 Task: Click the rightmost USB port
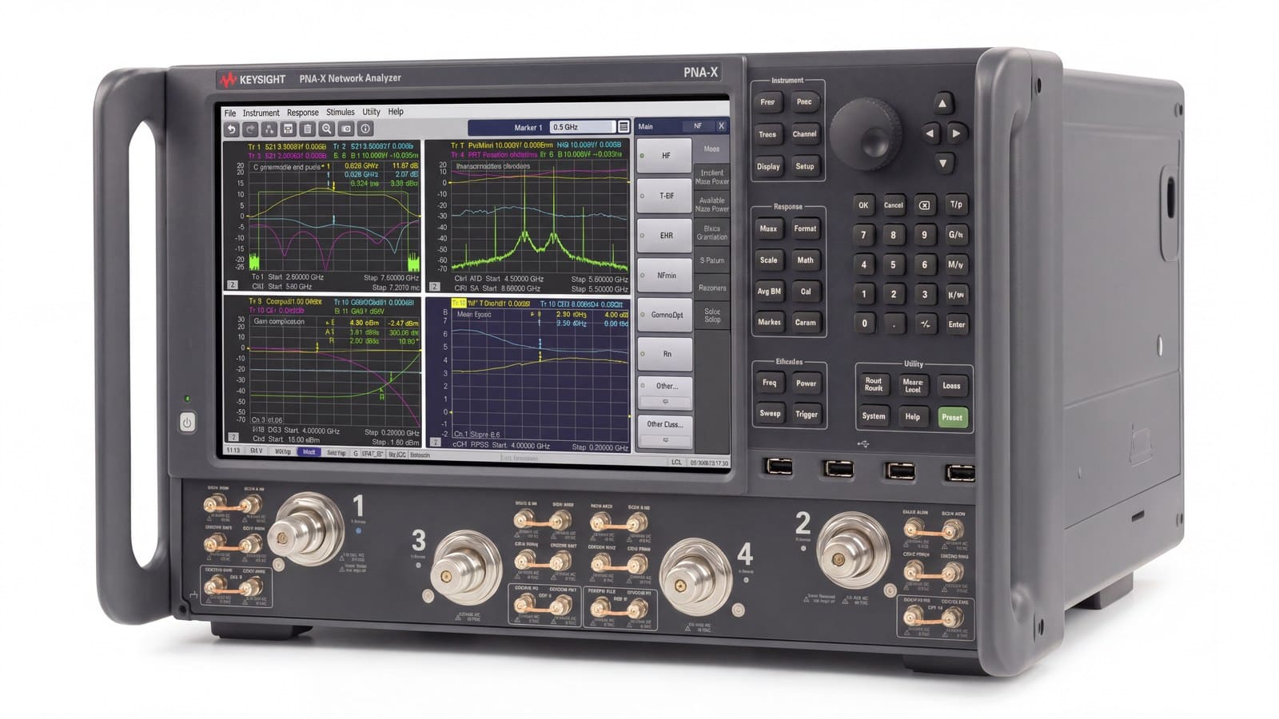pyautogui.click(x=960, y=472)
